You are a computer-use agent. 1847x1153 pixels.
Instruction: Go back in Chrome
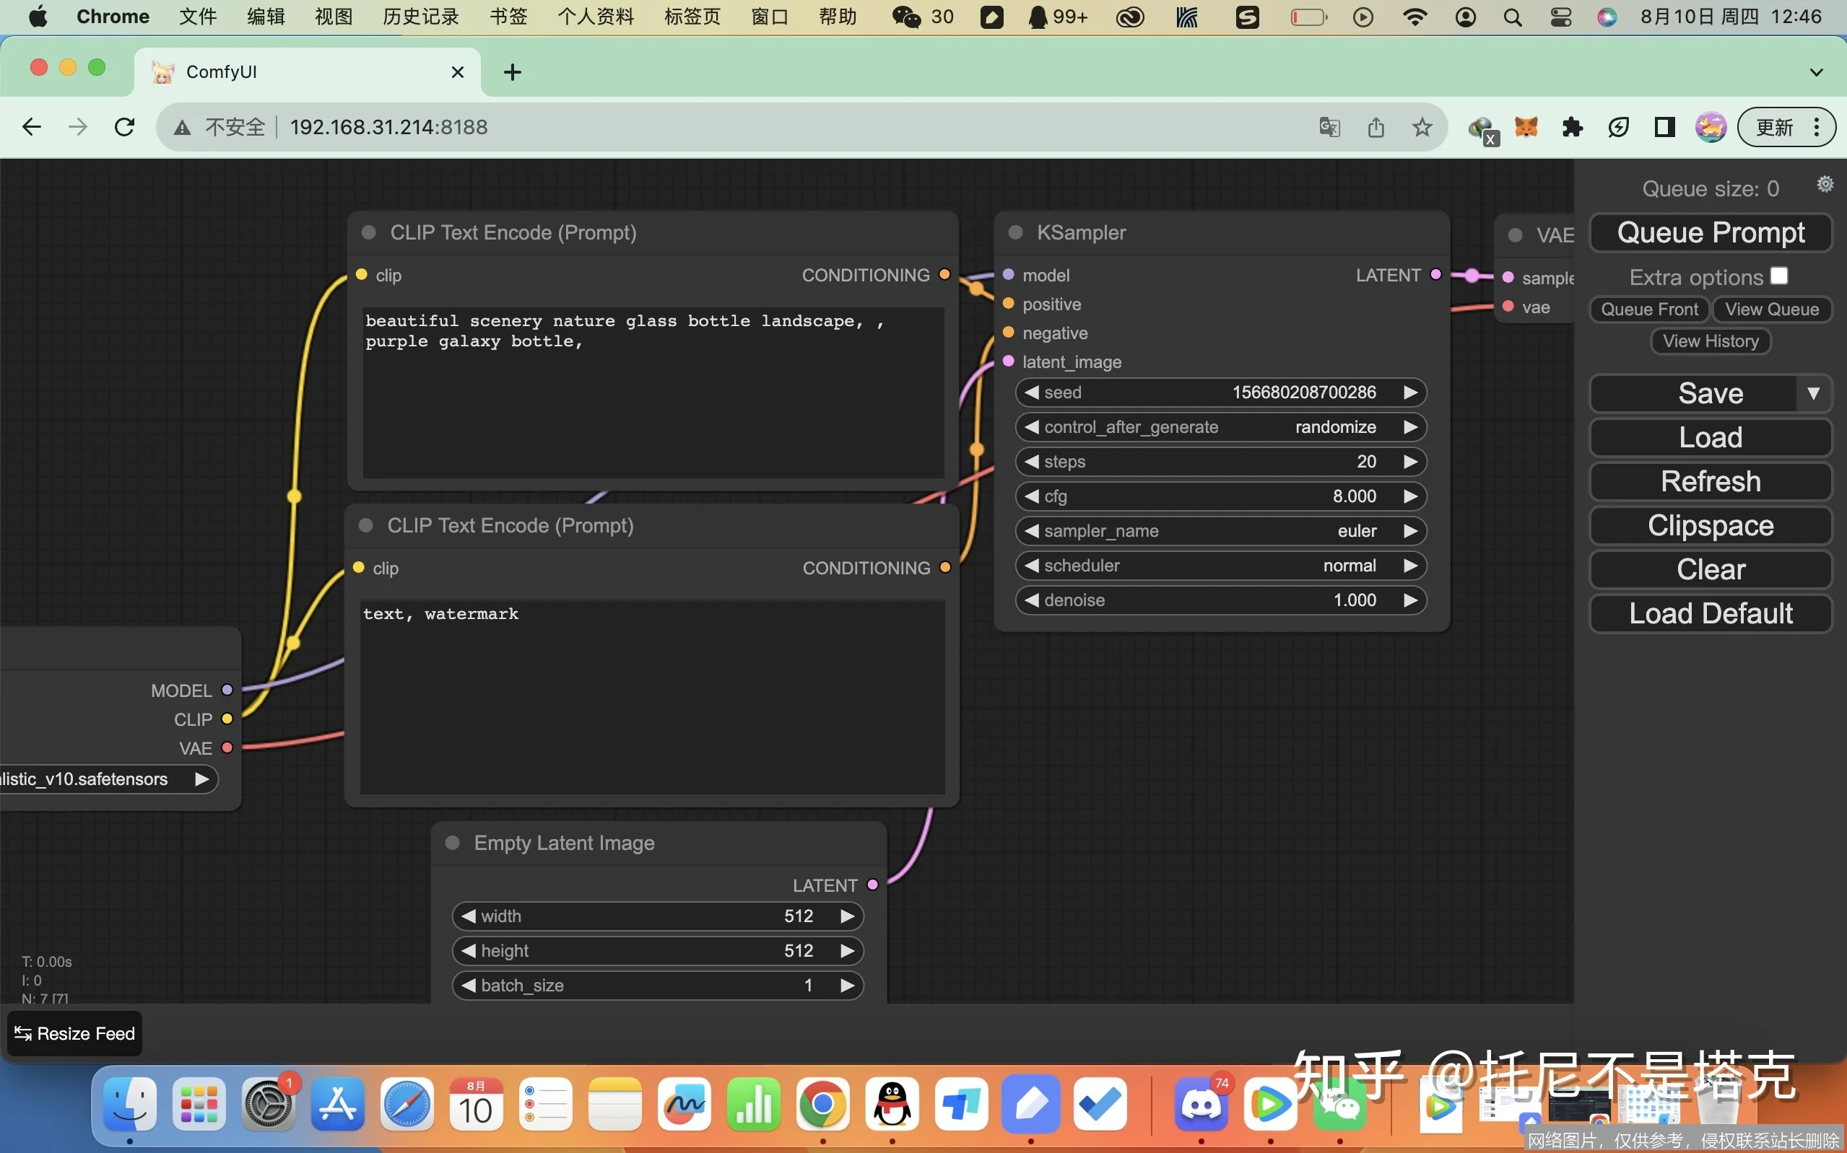[31, 126]
